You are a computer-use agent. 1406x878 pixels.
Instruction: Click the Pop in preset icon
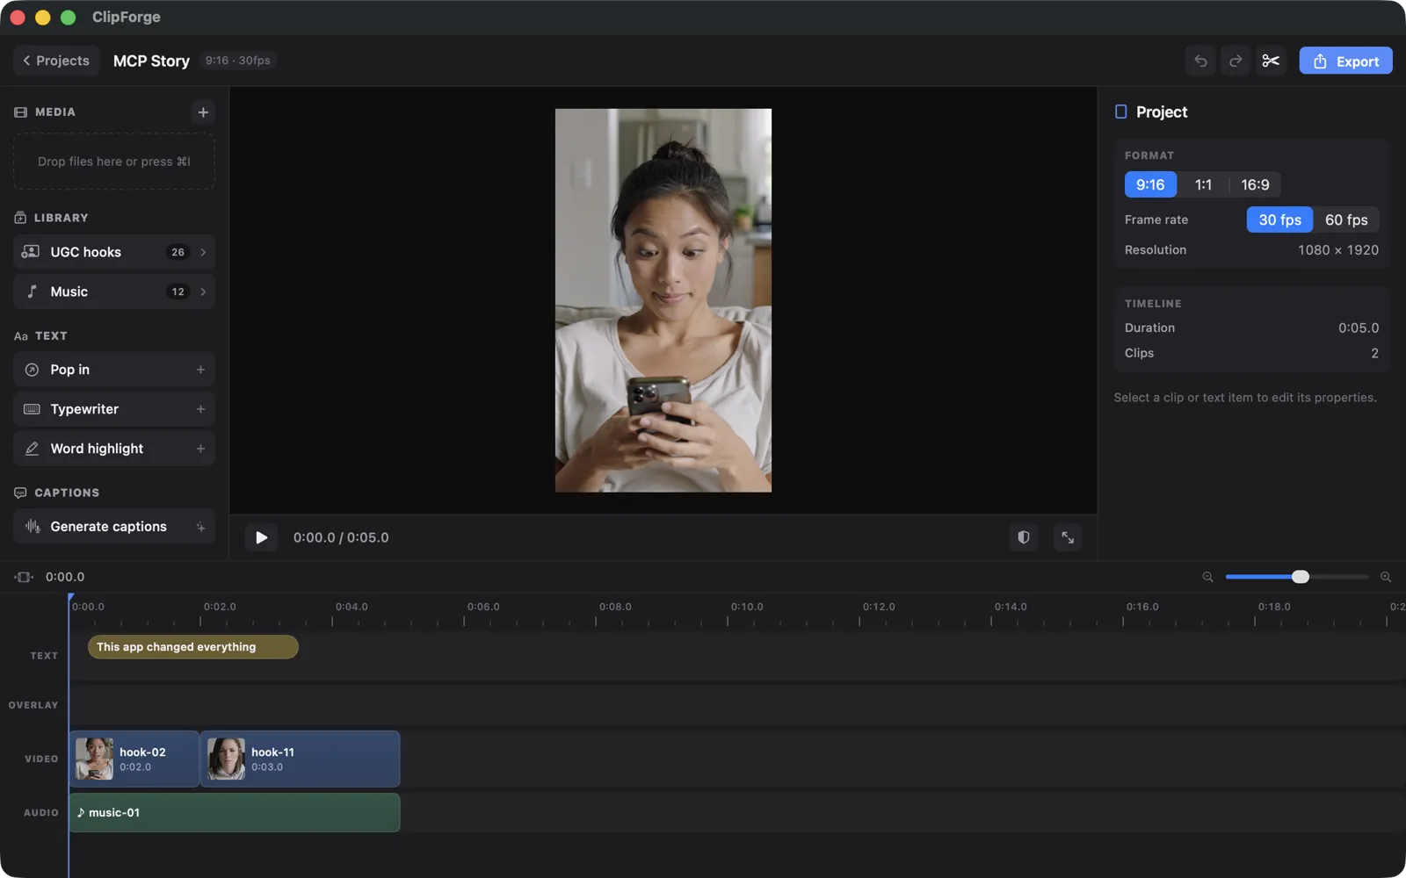click(32, 370)
